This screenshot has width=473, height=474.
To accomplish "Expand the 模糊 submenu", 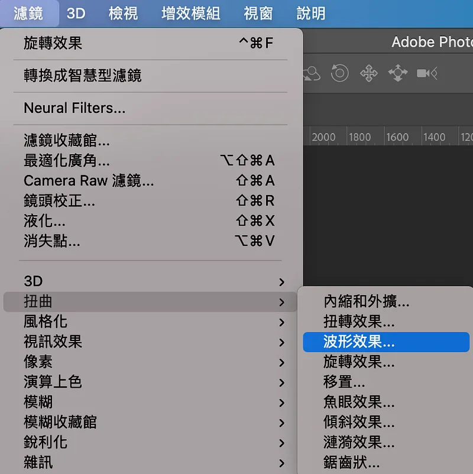I will (150, 402).
